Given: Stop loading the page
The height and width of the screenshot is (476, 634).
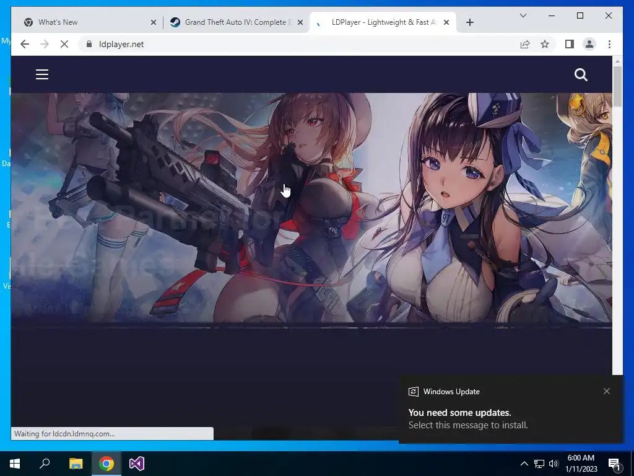Looking at the screenshot, I should coord(64,44).
